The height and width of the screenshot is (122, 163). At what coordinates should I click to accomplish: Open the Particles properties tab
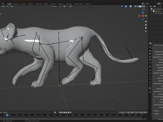pyautogui.click(x=150, y=76)
